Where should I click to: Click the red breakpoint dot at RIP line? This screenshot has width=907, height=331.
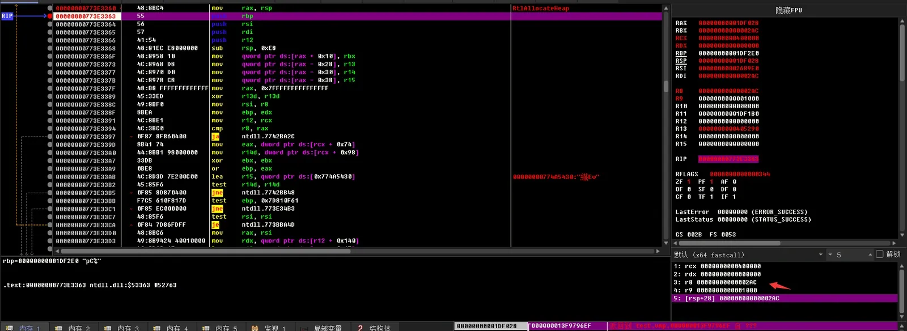tap(50, 16)
